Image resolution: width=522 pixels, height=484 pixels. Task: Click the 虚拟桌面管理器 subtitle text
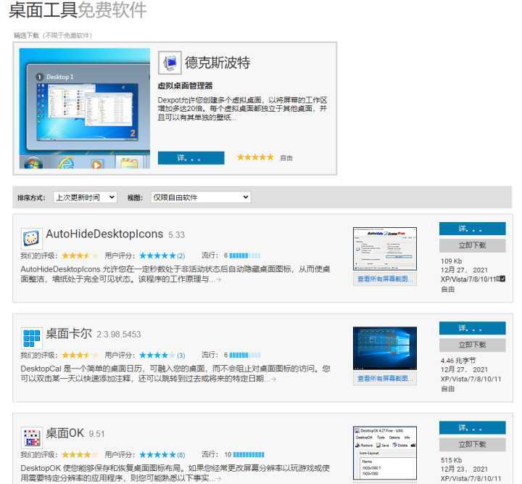185,86
